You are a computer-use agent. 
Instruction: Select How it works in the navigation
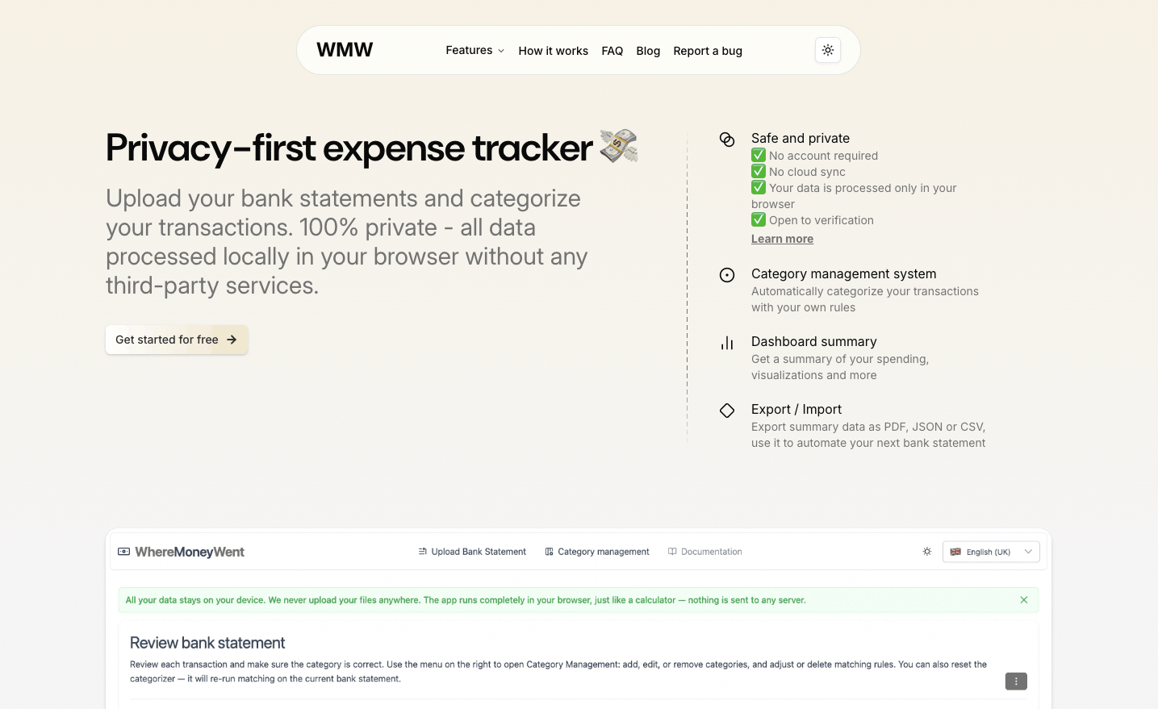point(553,50)
